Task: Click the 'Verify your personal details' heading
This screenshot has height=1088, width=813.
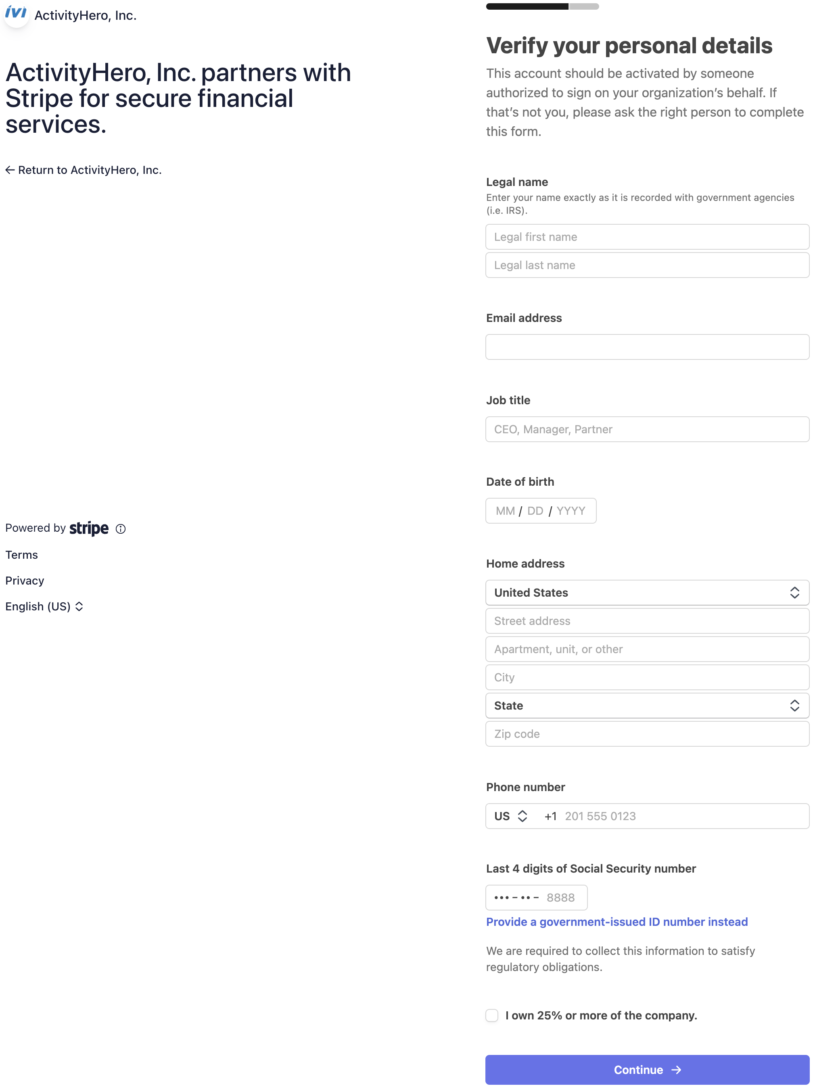Action: coord(629,45)
